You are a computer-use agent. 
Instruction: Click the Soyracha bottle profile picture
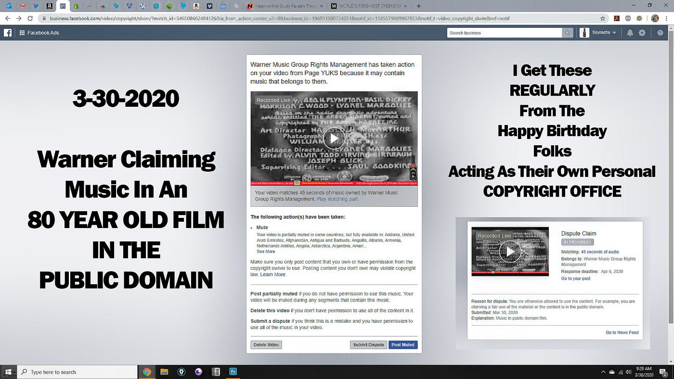(584, 33)
